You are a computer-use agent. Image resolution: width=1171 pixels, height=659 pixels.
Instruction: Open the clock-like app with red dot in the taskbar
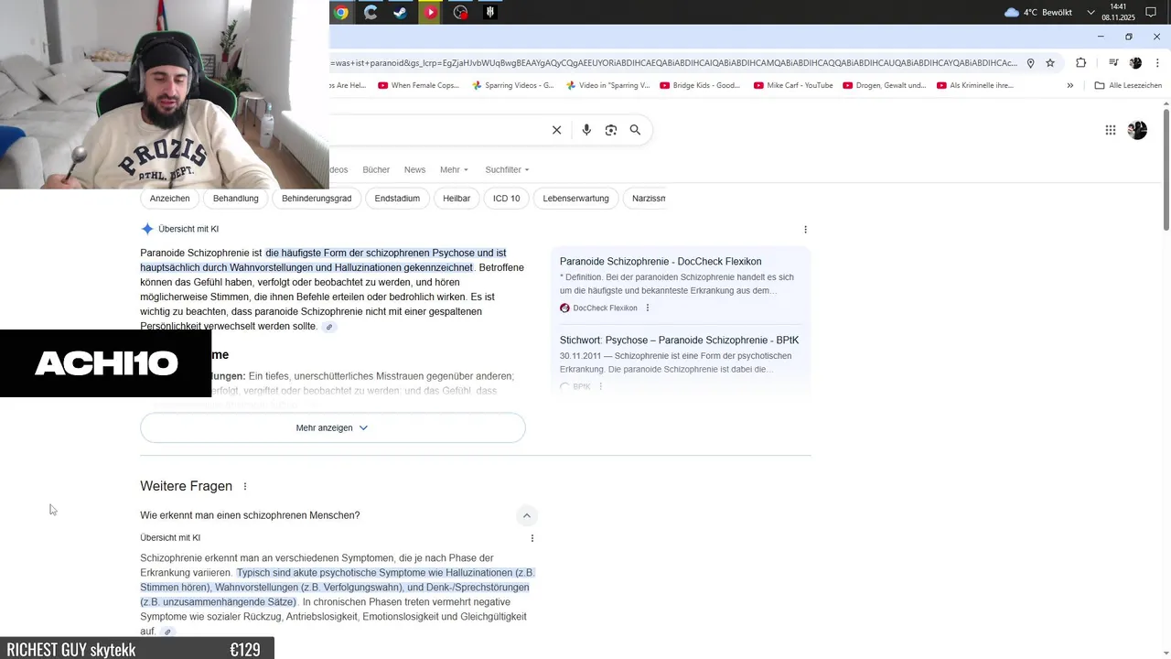tap(460, 12)
